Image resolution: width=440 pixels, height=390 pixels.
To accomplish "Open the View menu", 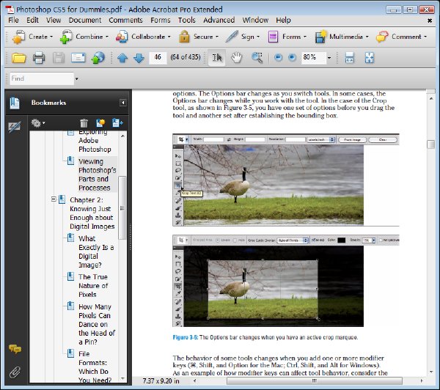I will (54, 21).
